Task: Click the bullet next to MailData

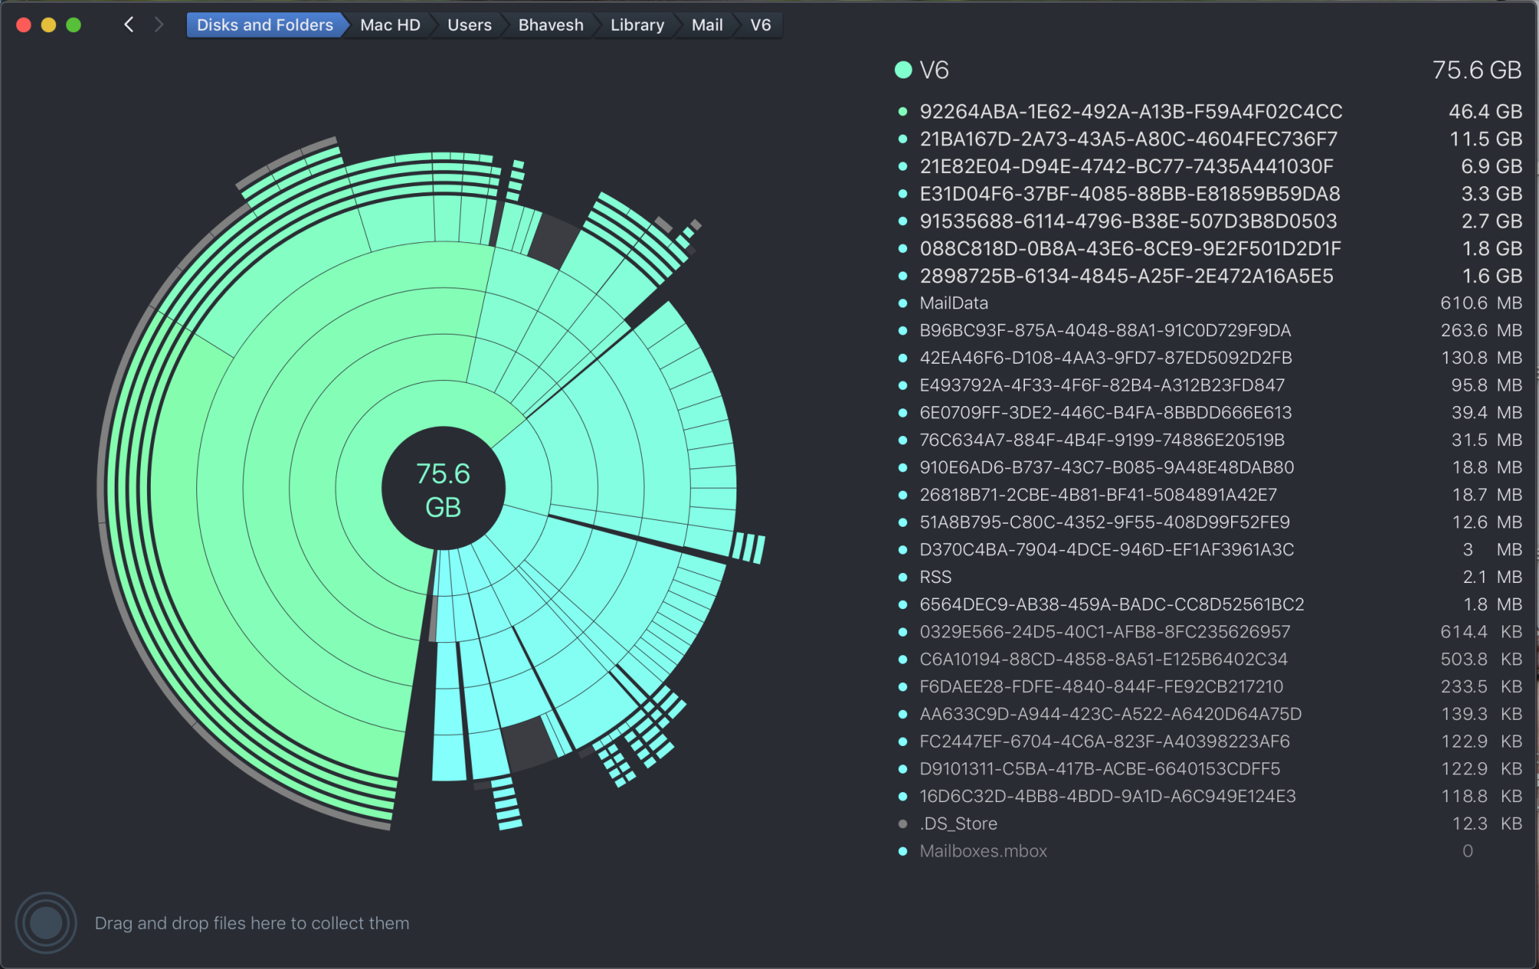Action: pyautogui.click(x=903, y=303)
